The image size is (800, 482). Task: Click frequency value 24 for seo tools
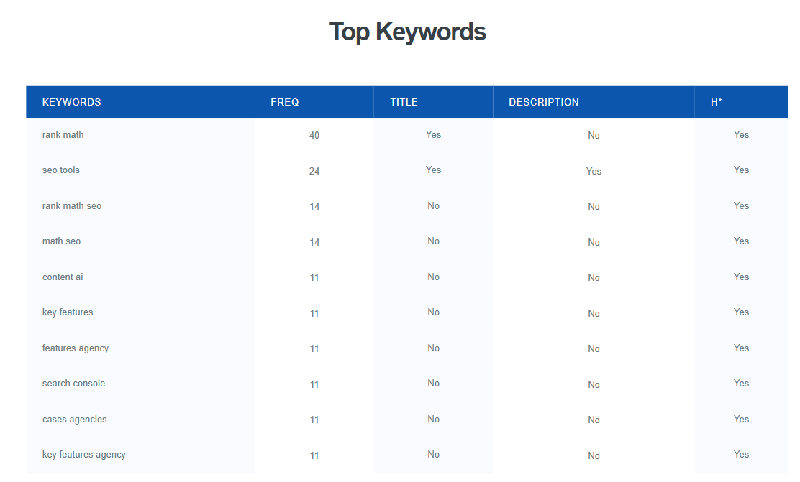pos(314,171)
